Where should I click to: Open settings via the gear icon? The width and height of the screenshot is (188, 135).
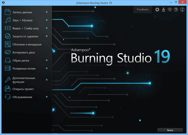(x=157, y=10)
